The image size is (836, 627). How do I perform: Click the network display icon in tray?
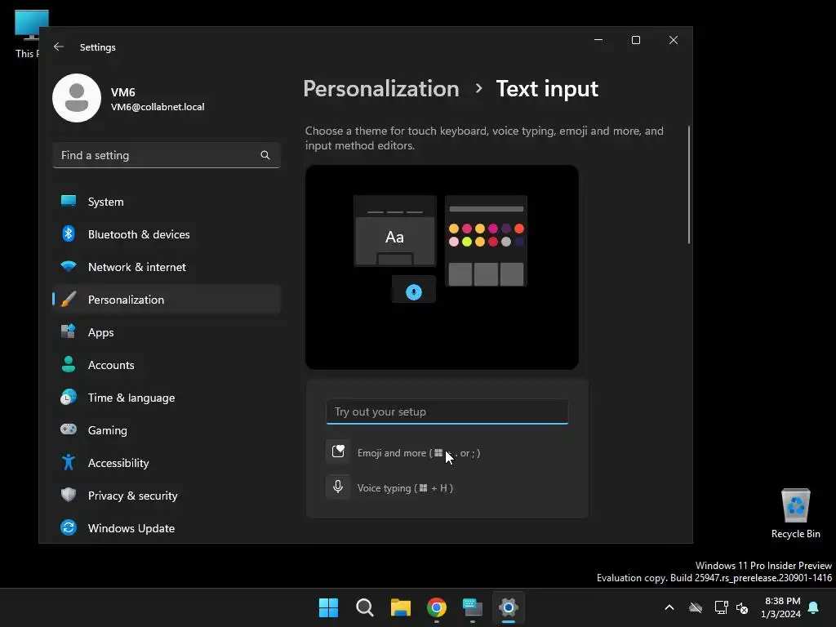722,607
